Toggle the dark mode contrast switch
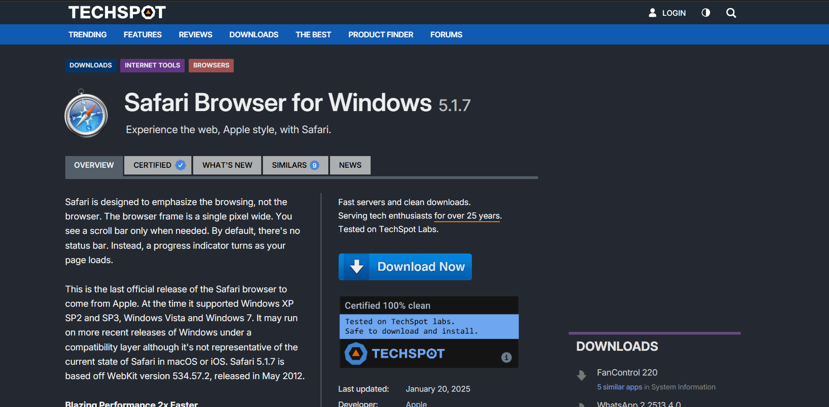829x407 pixels. coord(705,13)
